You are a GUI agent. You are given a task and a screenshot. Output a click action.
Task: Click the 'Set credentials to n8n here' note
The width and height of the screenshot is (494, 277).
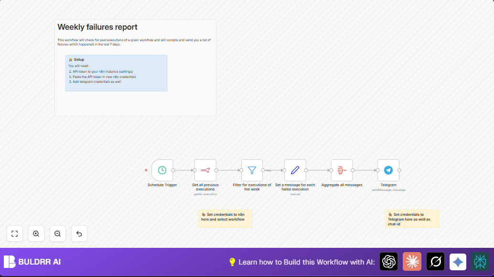click(225, 218)
